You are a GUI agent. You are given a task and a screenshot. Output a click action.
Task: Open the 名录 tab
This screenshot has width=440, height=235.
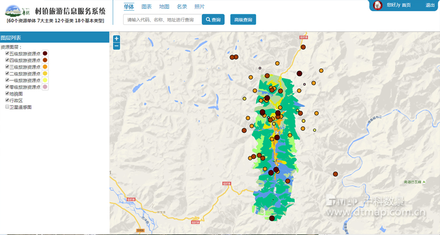(x=182, y=7)
